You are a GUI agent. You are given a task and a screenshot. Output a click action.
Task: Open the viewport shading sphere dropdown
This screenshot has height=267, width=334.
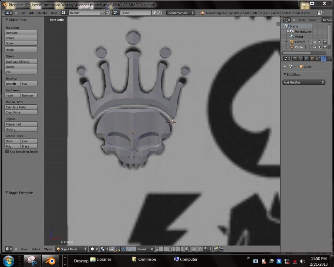tap(94, 249)
